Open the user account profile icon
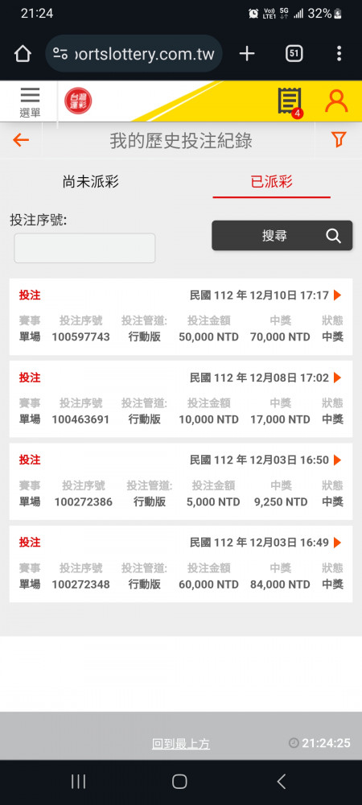 [x=336, y=101]
